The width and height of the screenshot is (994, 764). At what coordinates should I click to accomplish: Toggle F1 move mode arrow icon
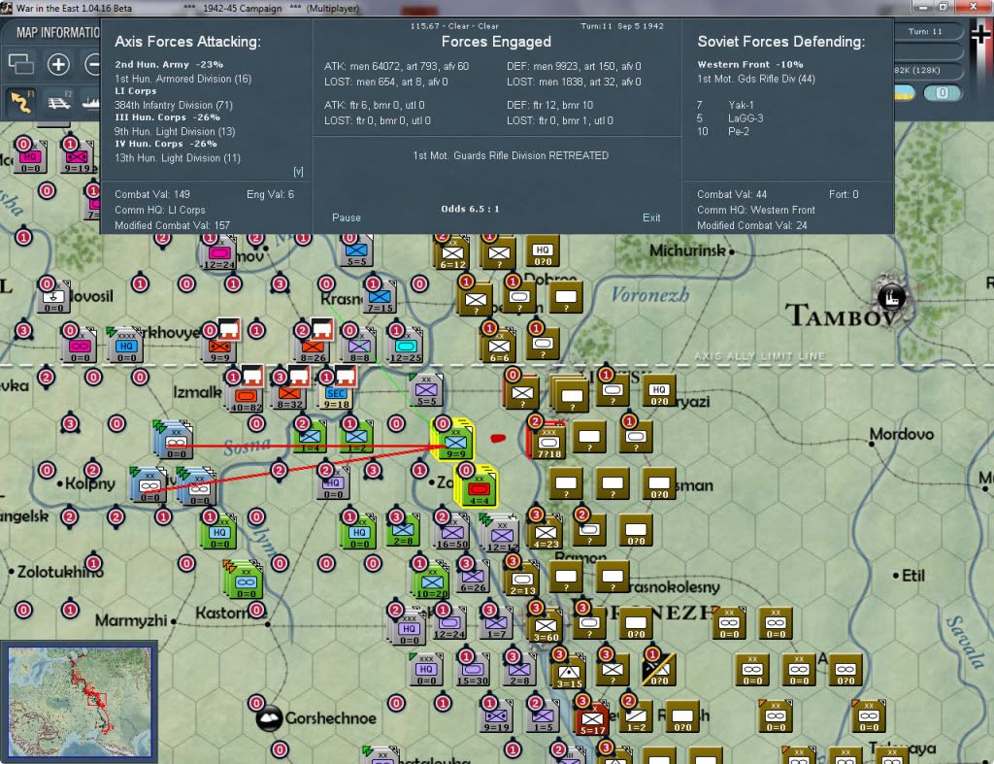click(x=21, y=102)
